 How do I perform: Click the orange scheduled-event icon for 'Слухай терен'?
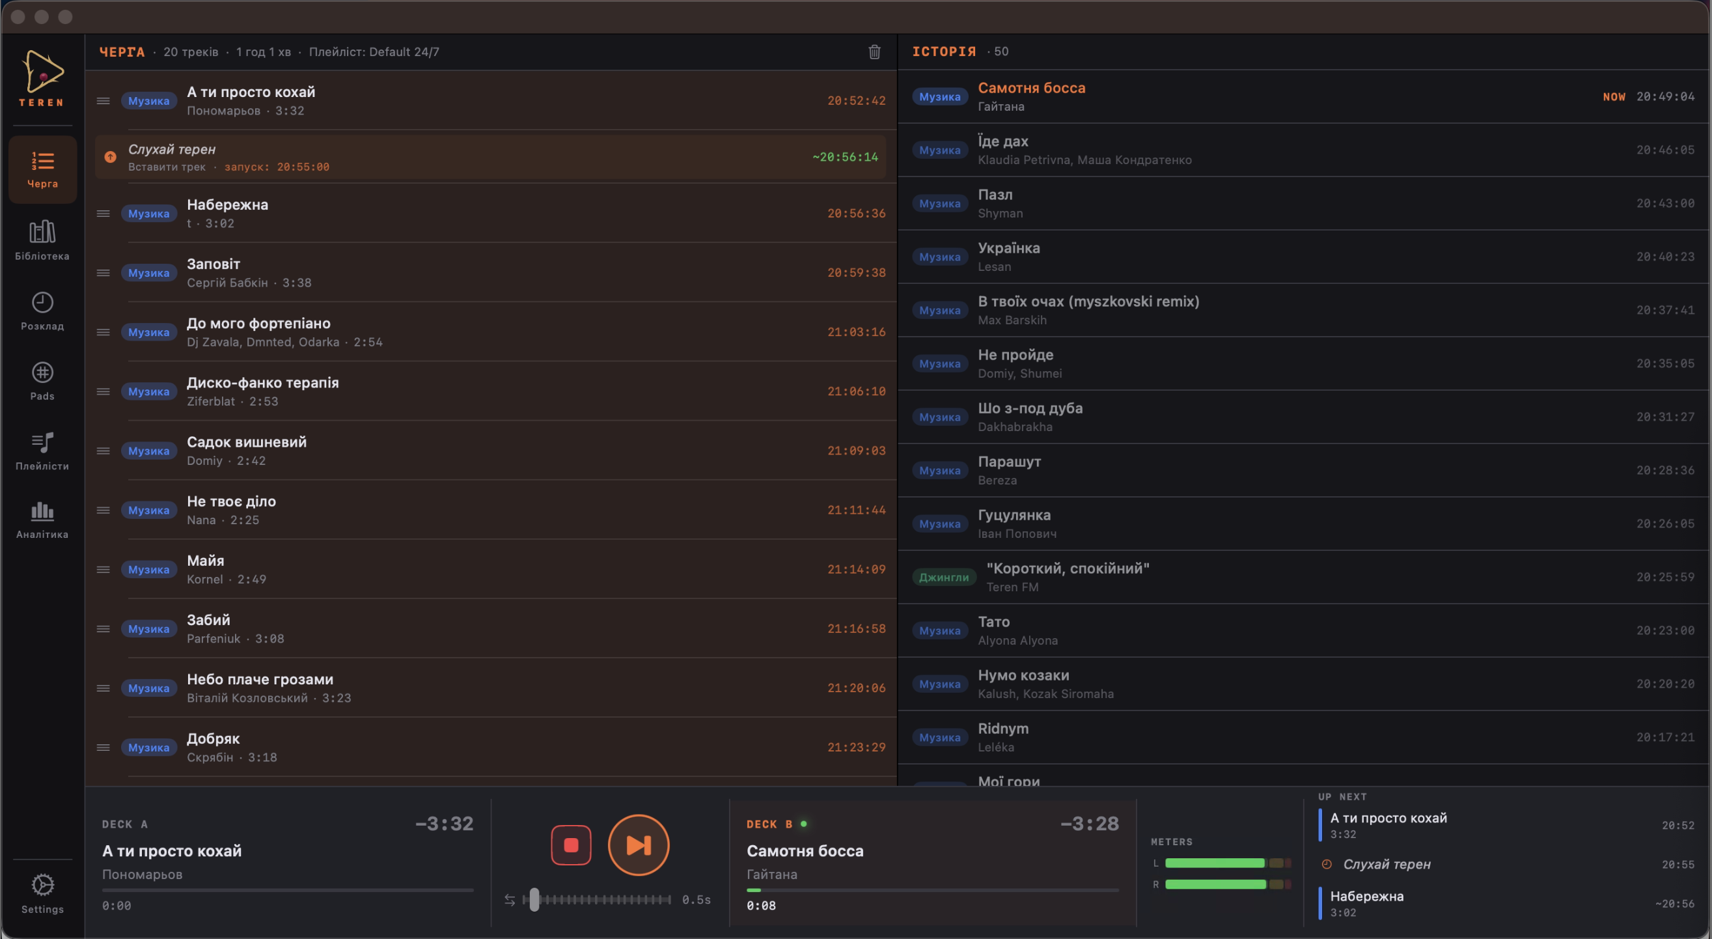point(110,157)
